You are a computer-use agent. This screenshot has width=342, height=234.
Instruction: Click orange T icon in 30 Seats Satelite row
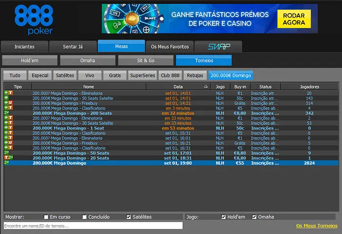10,123
